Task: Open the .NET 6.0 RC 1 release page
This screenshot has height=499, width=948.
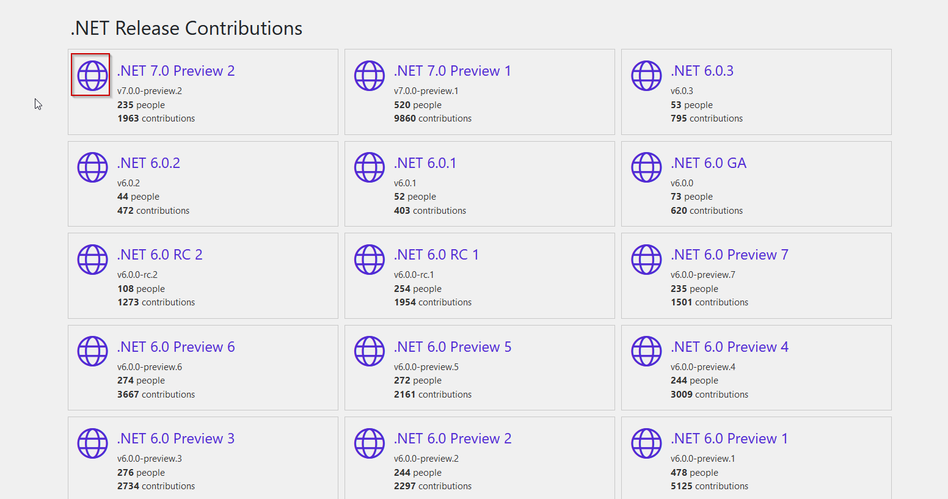Action: pos(436,254)
